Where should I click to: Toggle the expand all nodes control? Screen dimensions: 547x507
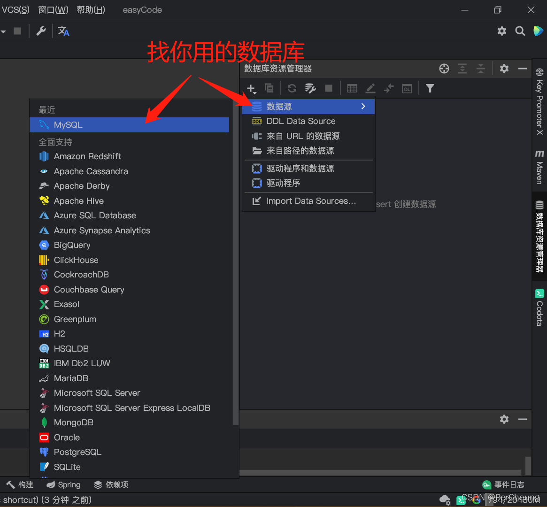[x=462, y=69]
